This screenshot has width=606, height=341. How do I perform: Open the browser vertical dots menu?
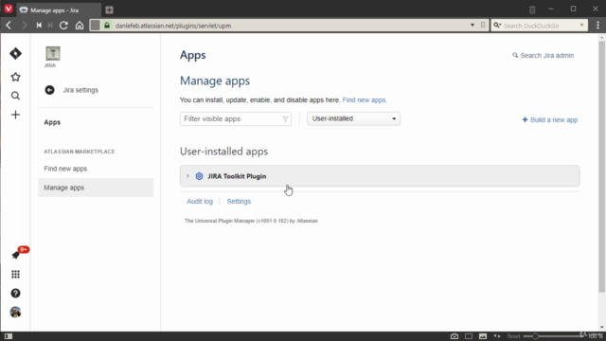pyautogui.click(x=597, y=26)
